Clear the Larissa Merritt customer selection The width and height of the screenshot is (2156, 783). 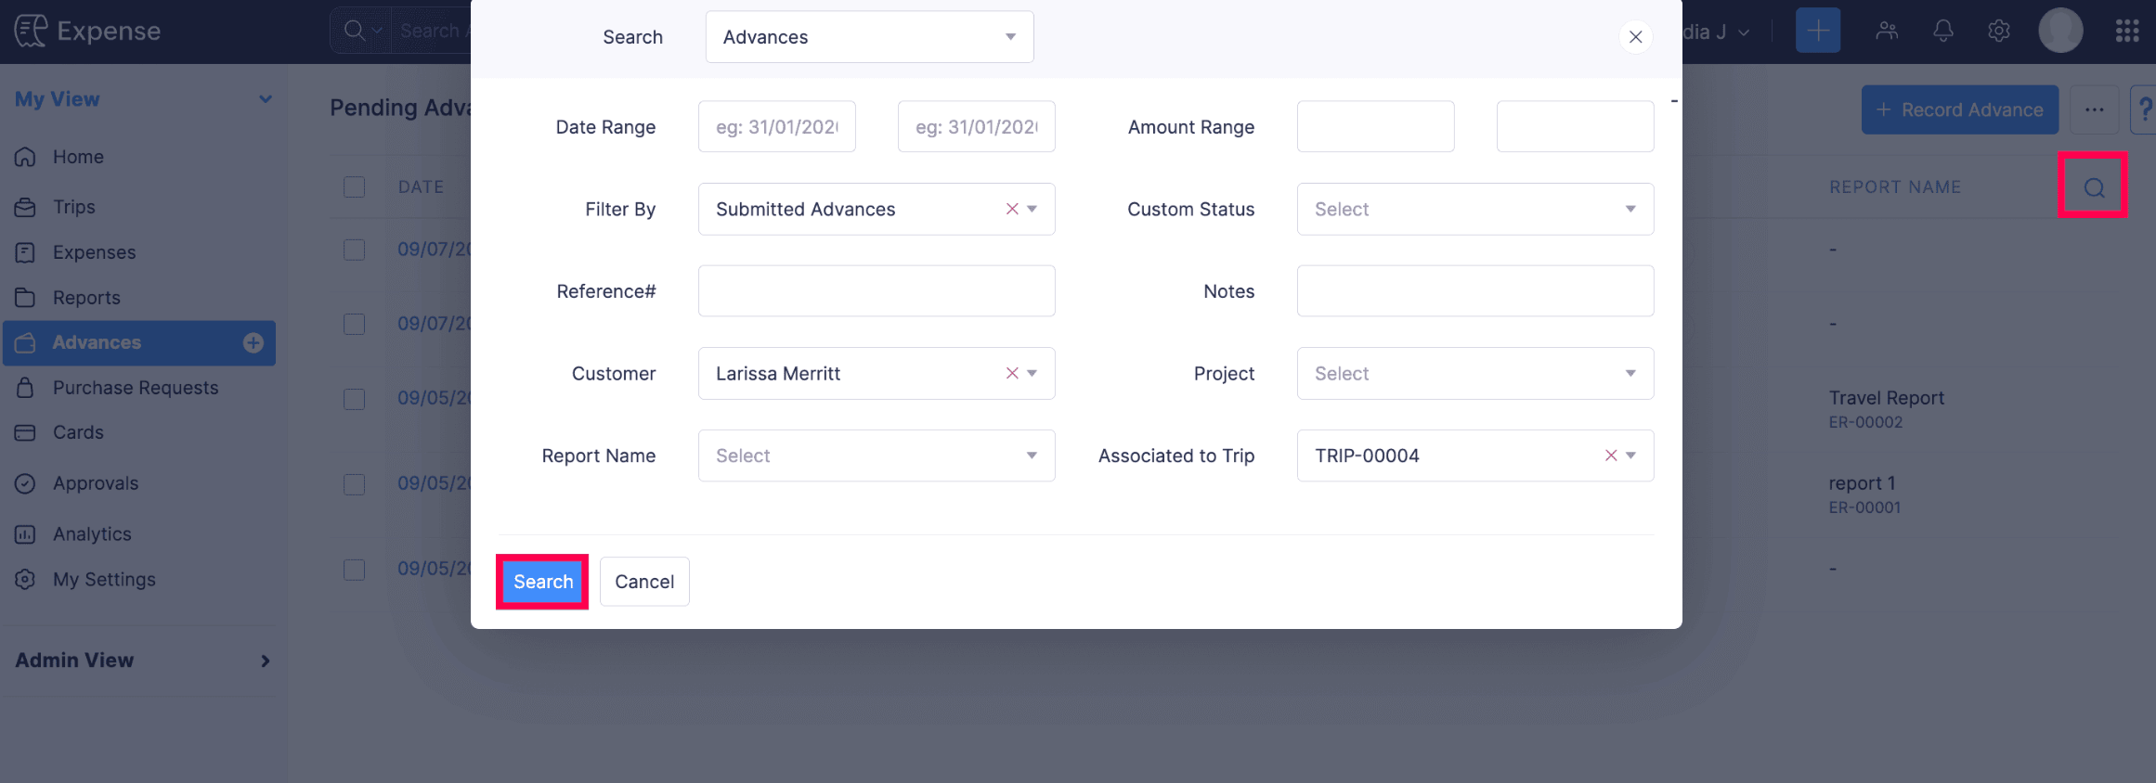tap(1012, 373)
